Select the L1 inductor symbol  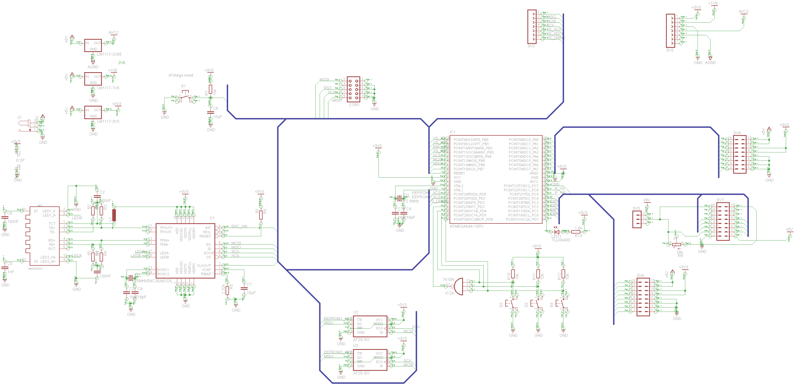(114, 215)
